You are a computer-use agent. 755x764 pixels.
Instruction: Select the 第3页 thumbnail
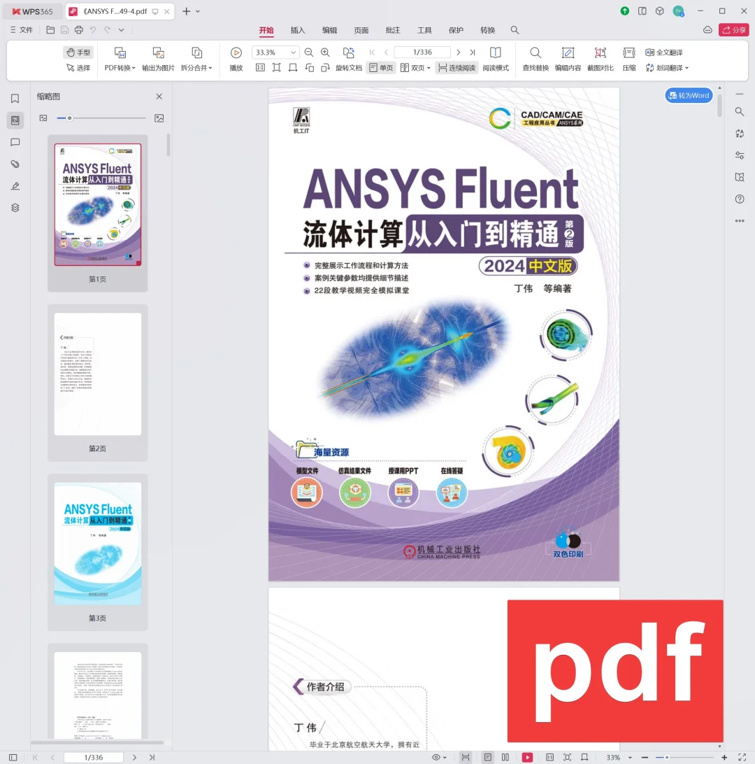tap(97, 552)
